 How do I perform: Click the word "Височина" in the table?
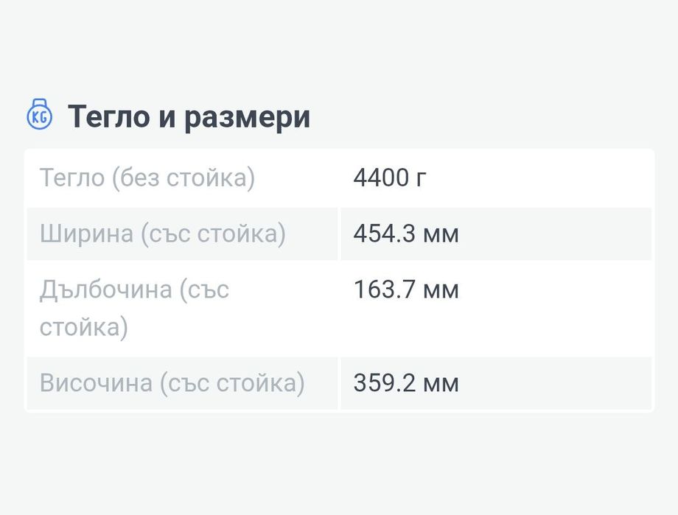[96, 383]
